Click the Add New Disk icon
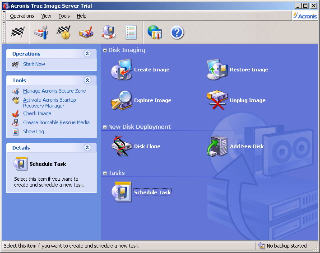 pos(218,146)
